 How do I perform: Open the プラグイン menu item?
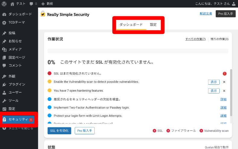point(17,84)
